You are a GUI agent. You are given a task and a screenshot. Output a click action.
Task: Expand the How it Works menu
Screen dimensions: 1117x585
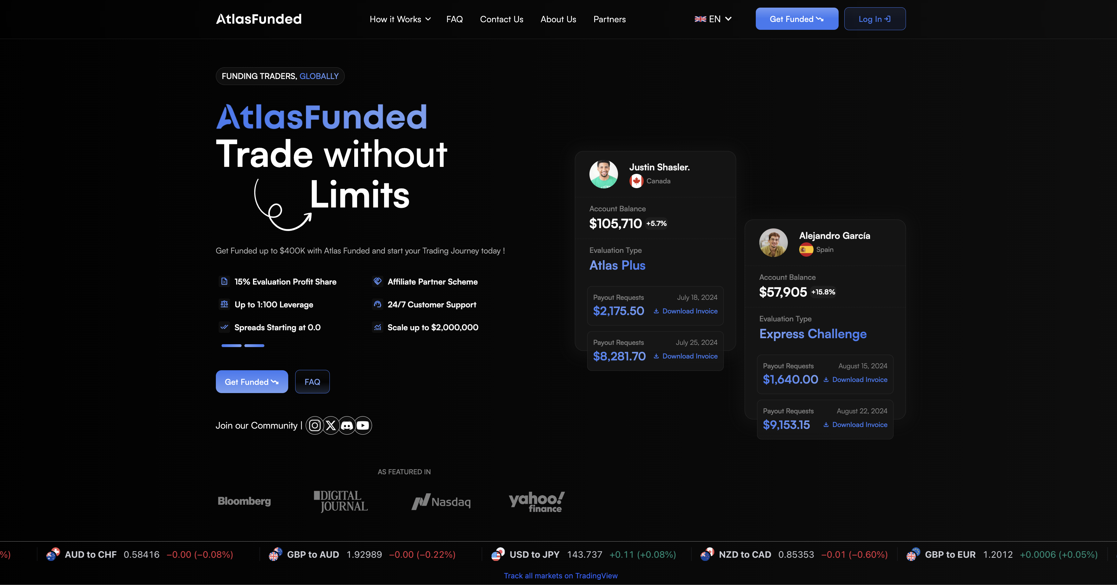point(400,19)
